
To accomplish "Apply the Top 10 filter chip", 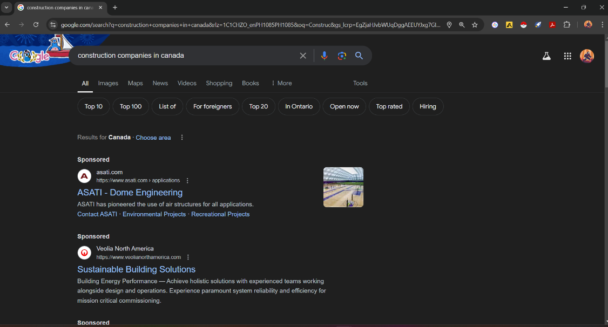I will [x=93, y=106].
